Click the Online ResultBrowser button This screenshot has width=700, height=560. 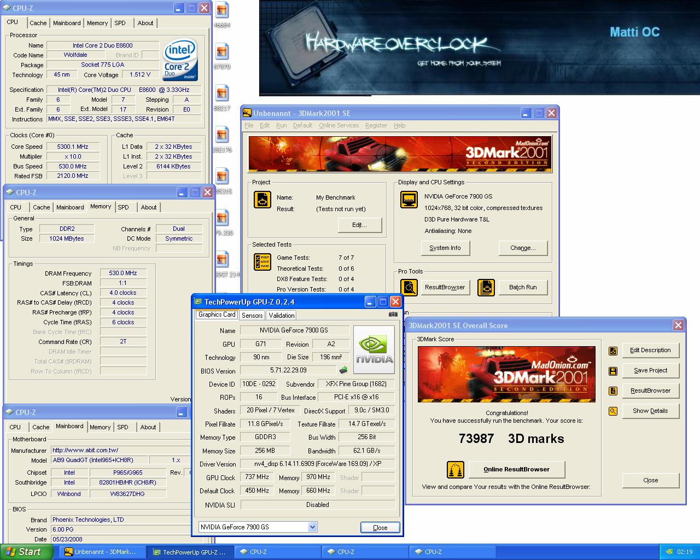516,469
